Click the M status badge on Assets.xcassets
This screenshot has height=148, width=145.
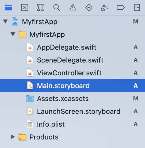click(136, 99)
